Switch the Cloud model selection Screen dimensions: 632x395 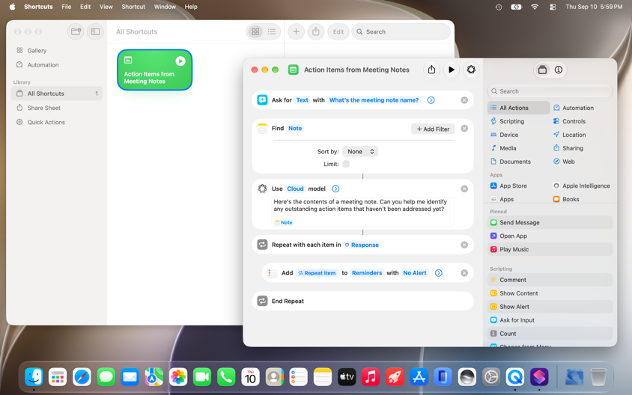pyautogui.click(x=295, y=189)
